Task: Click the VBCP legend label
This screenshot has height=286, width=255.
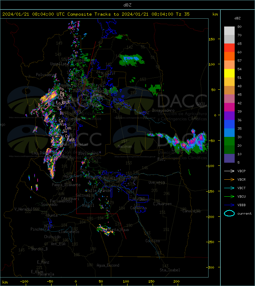Action: (x=241, y=171)
